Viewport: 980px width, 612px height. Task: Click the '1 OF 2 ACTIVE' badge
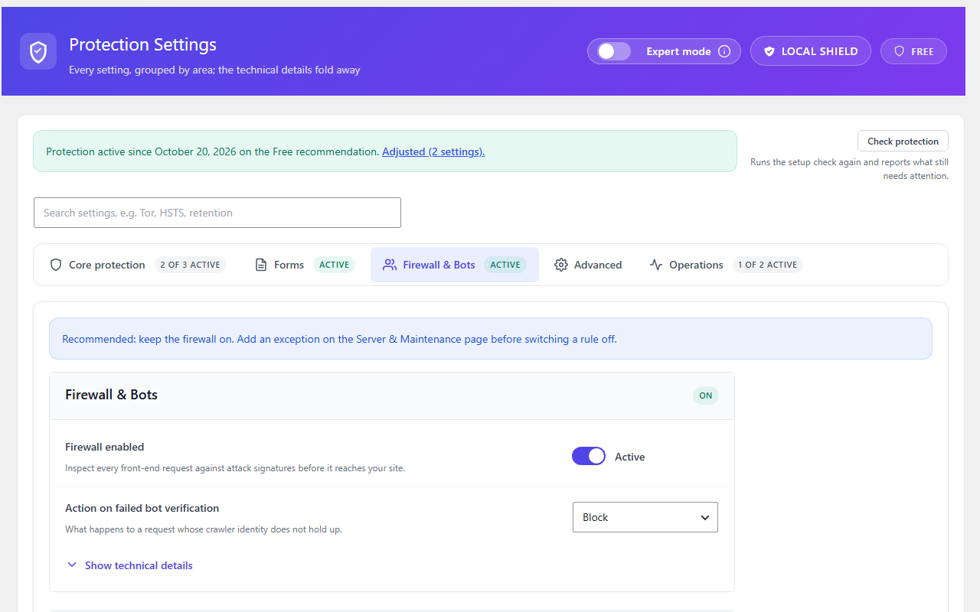(x=768, y=265)
